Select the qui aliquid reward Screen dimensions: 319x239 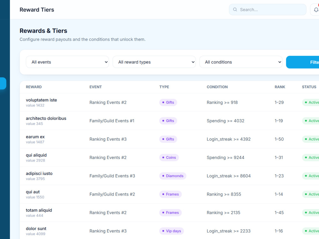click(36, 155)
